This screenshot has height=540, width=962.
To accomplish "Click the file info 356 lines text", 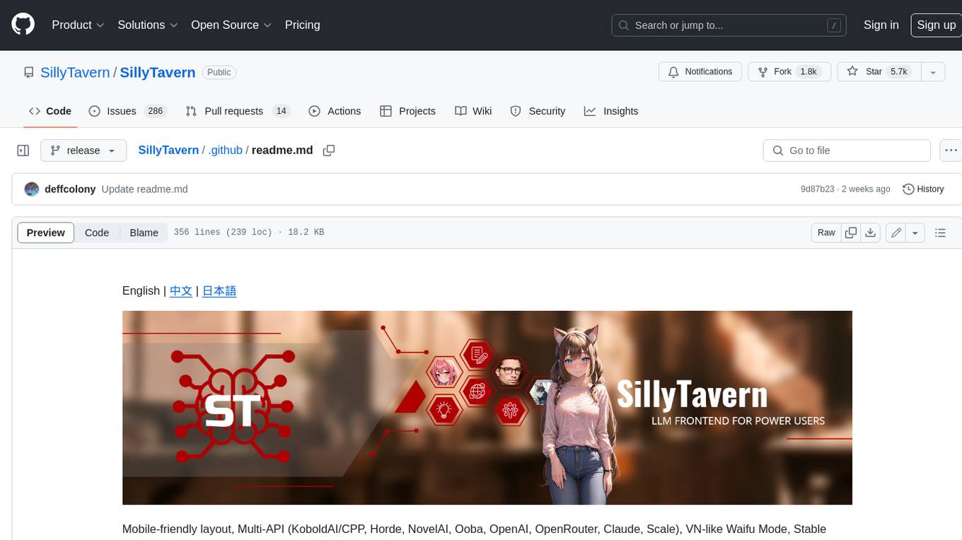I will pyautogui.click(x=249, y=232).
